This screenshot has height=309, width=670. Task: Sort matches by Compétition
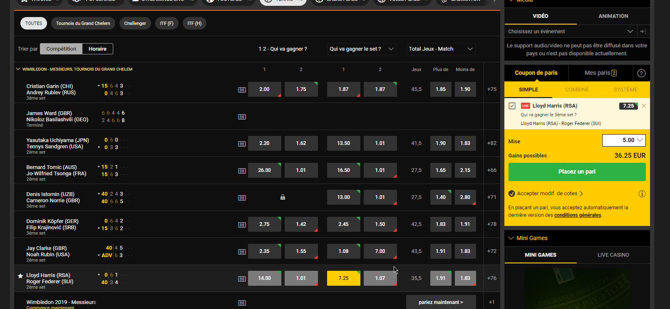61,49
